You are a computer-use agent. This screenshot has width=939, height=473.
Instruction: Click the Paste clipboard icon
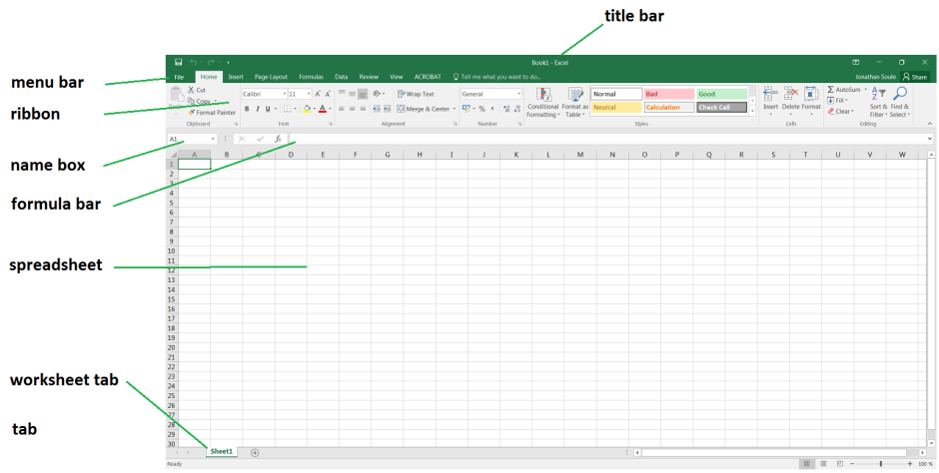tap(177, 95)
